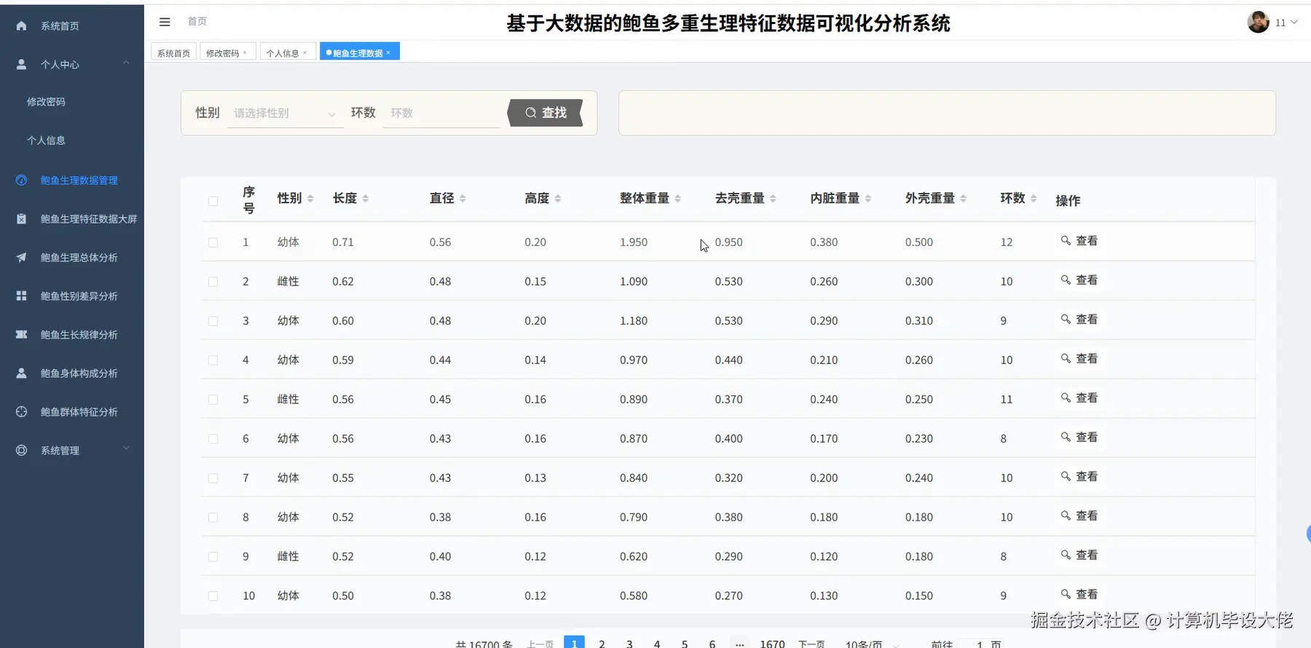
Task: Go to last page 1670
Action: coord(772,644)
